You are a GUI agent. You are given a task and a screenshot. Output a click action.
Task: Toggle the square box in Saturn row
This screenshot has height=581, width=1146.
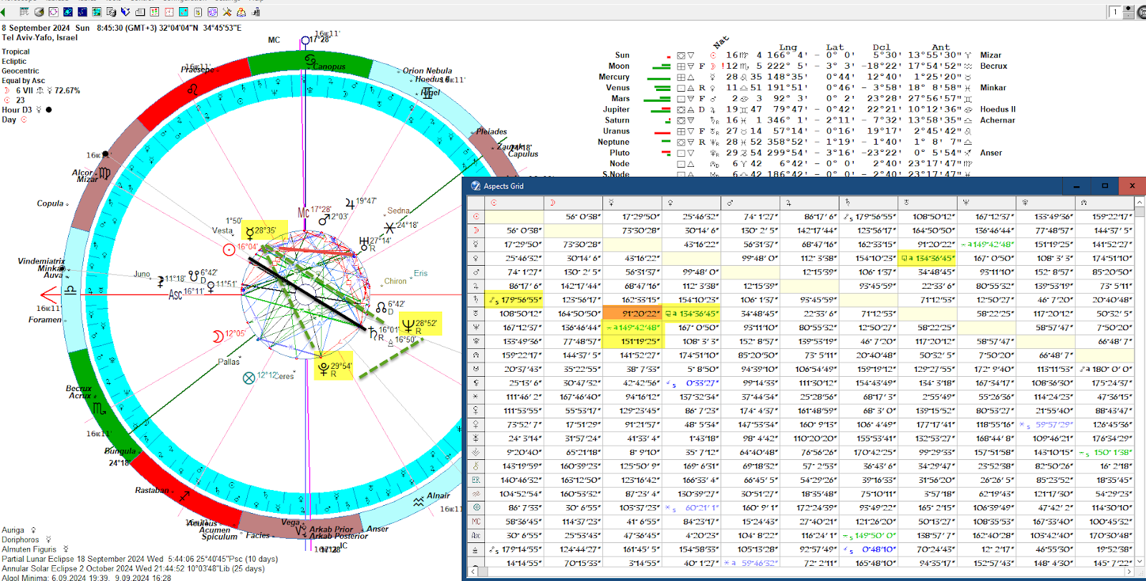tap(681, 120)
